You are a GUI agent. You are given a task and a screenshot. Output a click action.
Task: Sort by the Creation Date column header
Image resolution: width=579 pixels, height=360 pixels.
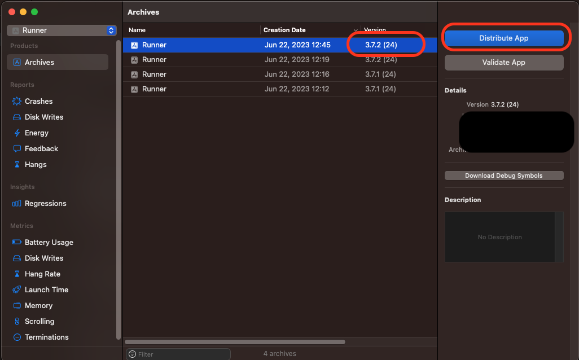click(284, 30)
